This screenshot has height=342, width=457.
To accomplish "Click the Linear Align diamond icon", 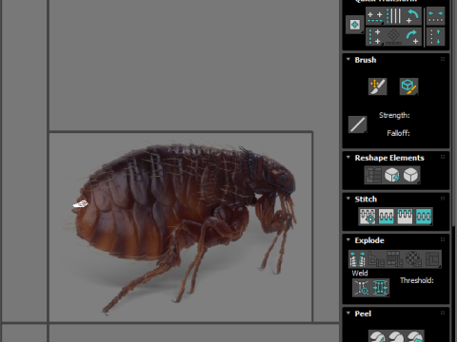I will click(x=394, y=37).
